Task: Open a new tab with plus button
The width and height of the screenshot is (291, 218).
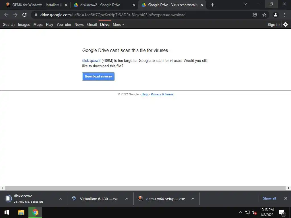Action: pyautogui.click(x=213, y=5)
